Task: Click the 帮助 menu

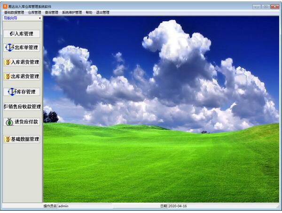Action: [89, 13]
